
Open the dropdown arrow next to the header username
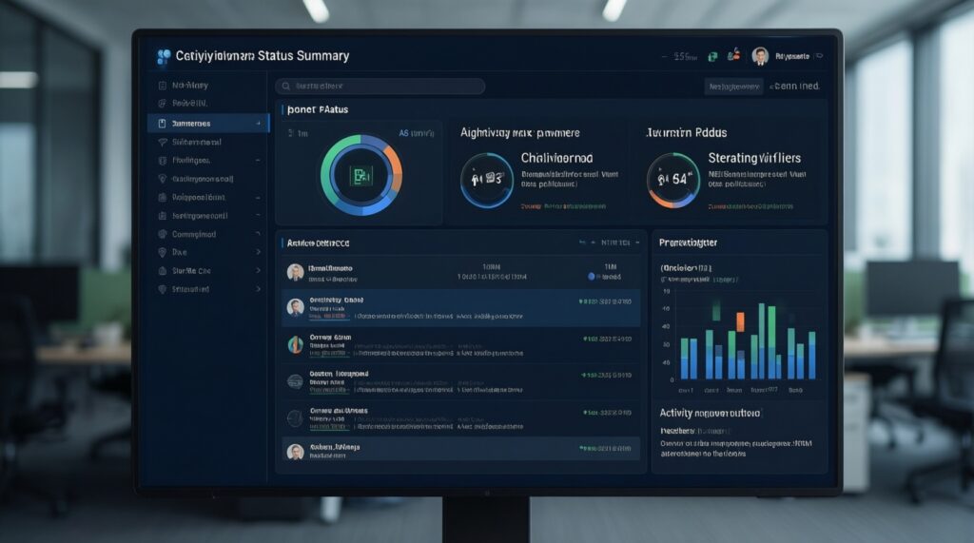(820, 57)
